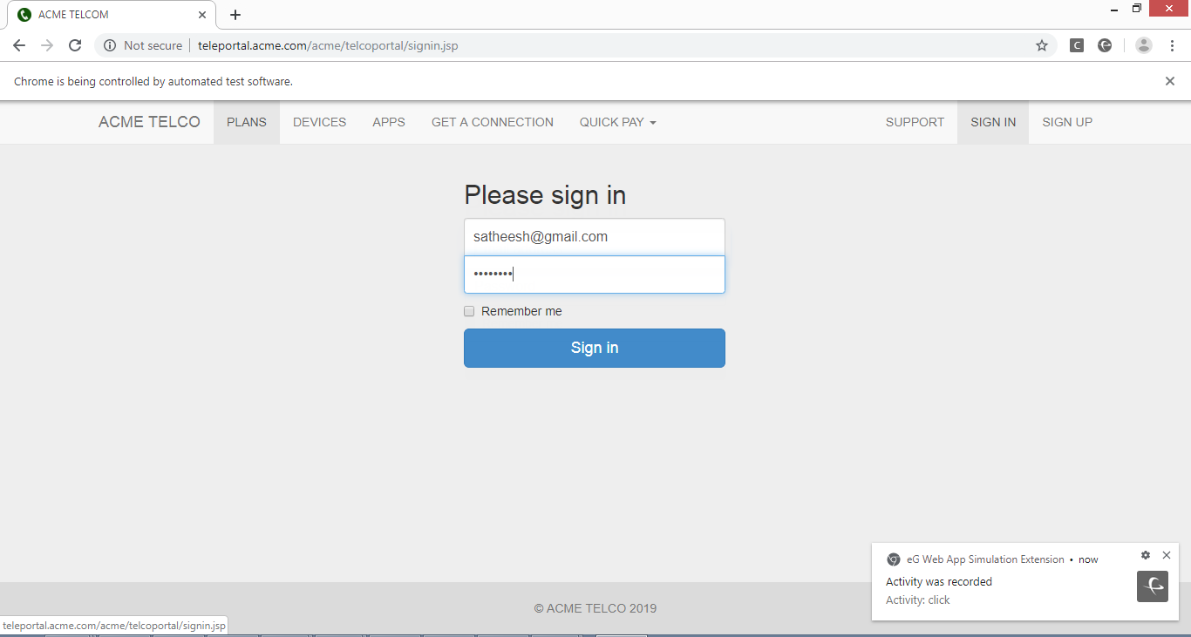Open the SUPPORT link
Image resolution: width=1191 pixels, height=637 pixels.
pos(915,122)
